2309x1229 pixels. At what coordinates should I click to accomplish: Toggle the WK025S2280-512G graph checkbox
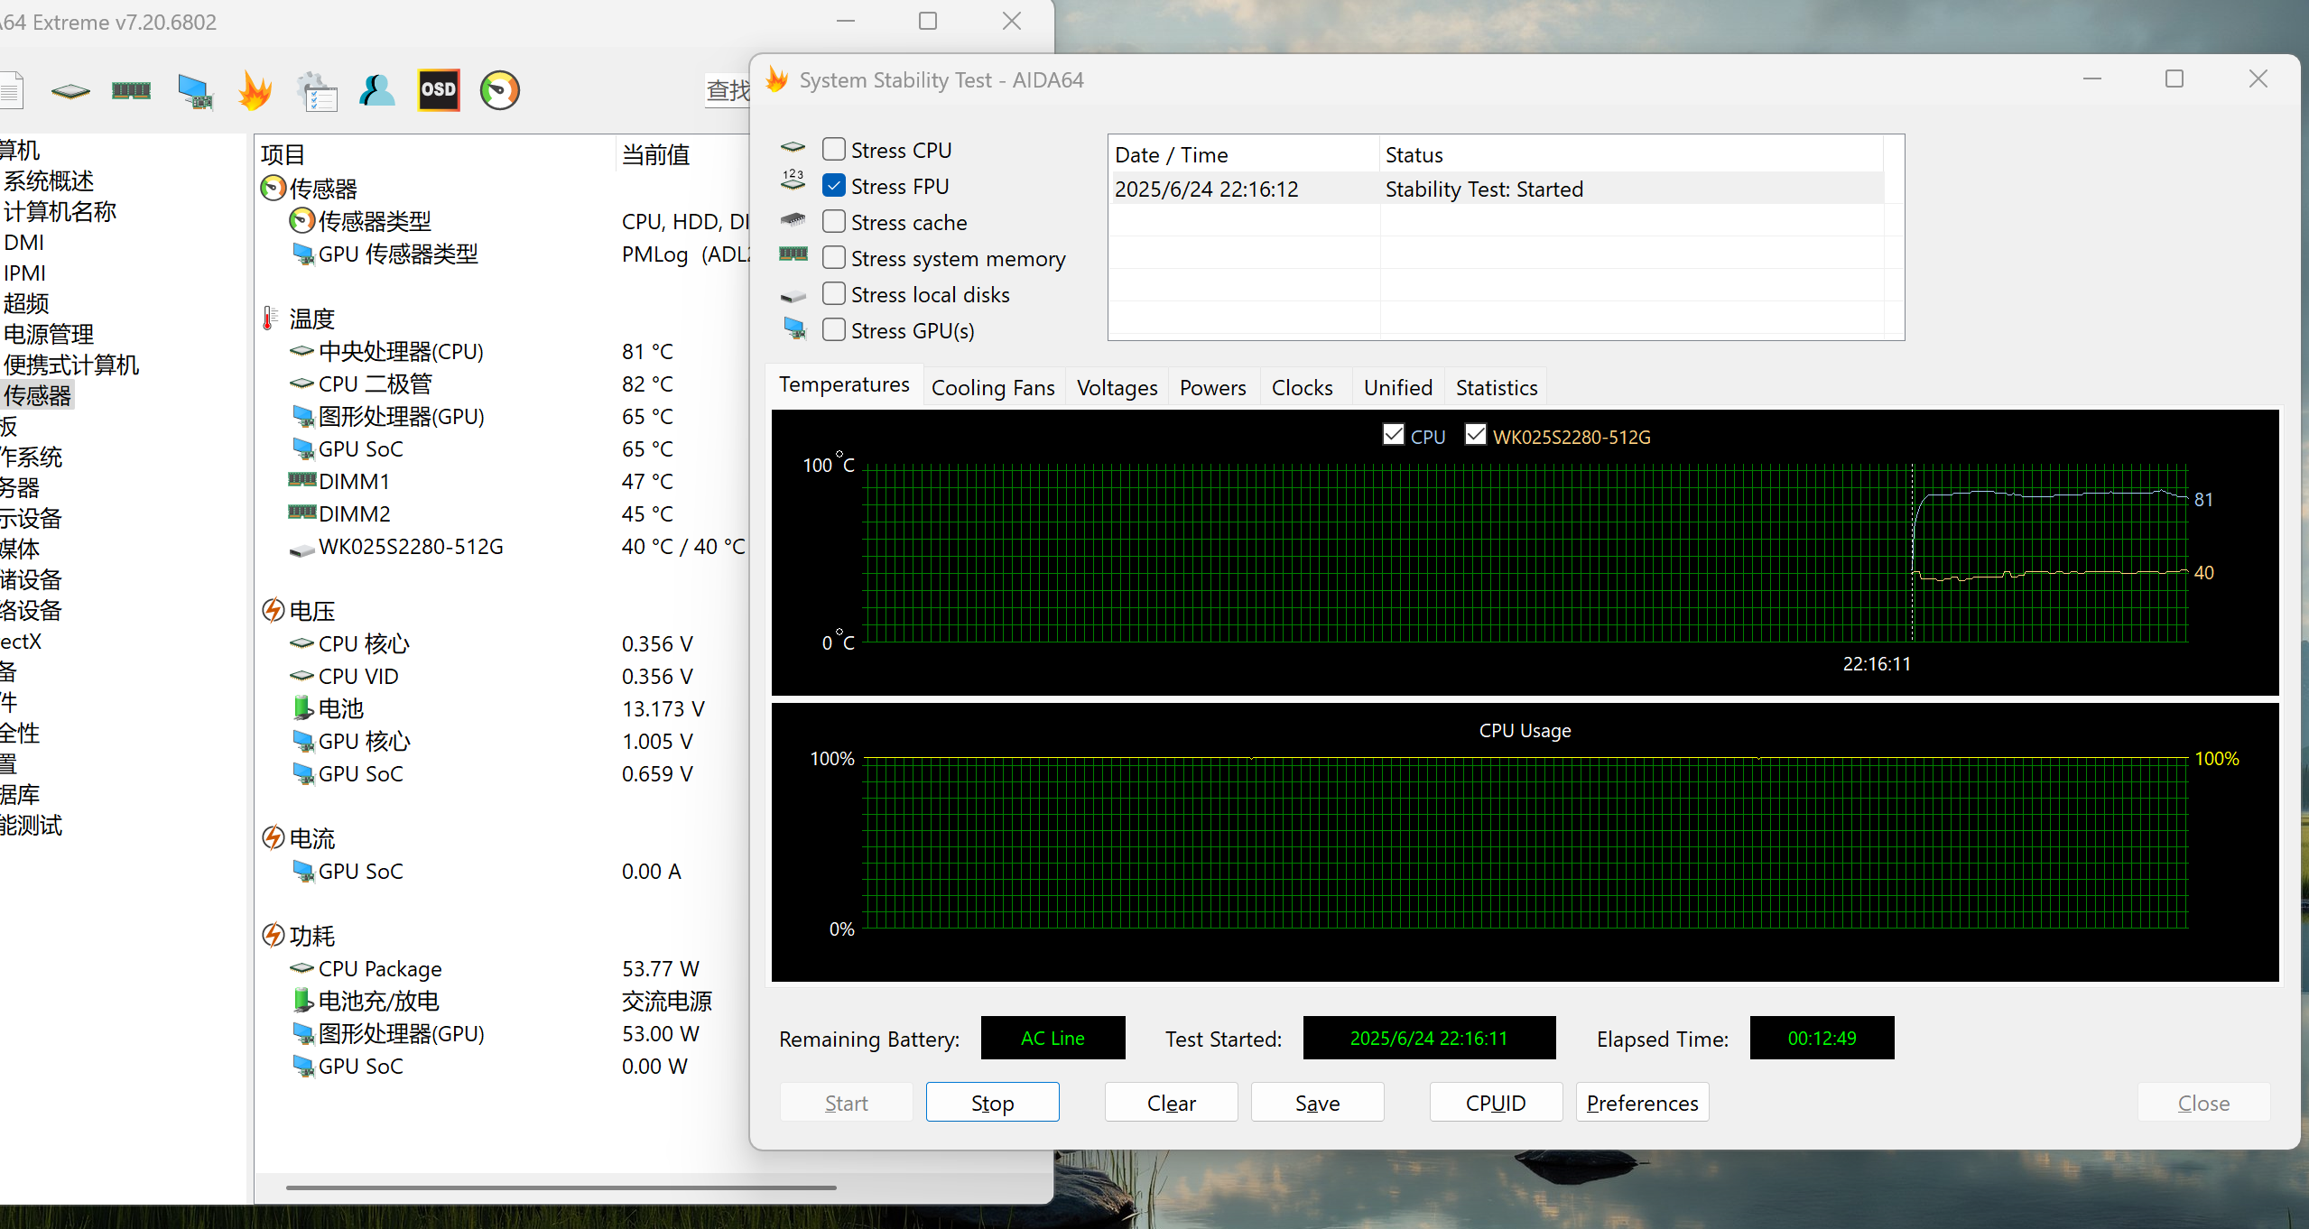pyautogui.click(x=1475, y=435)
